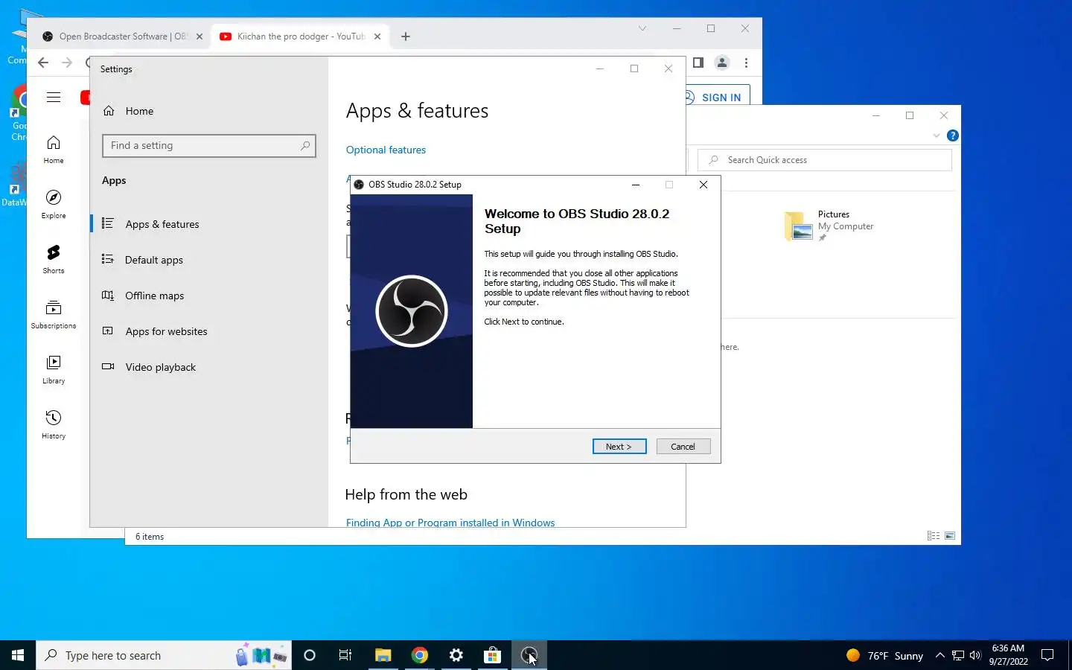Click YouTube SIGN IN button
Viewport: 1072px width, 670px height.
coord(718,97)
